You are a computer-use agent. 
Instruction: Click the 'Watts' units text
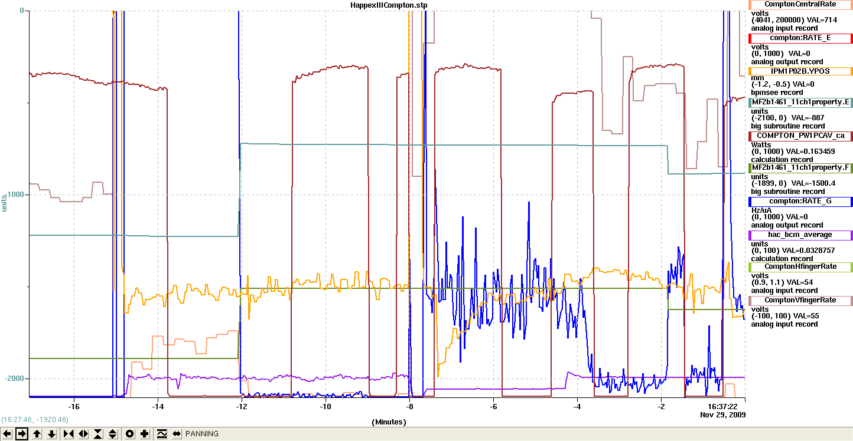tap(761, 144)
